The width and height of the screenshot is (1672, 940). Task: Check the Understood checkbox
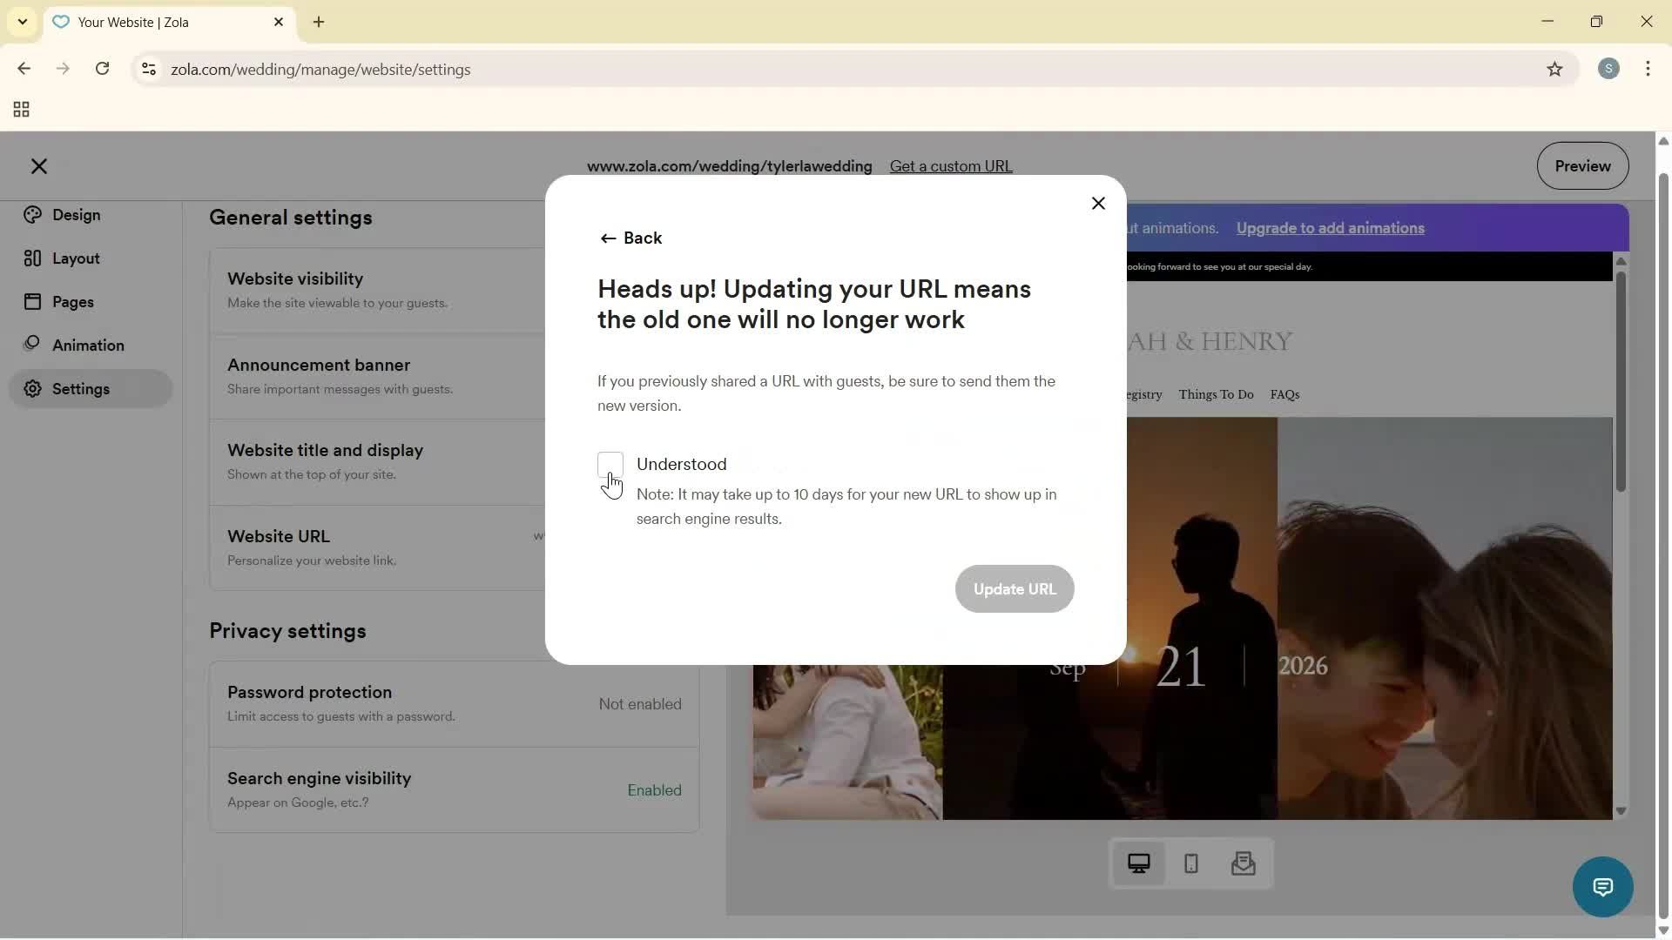point(610,465)
